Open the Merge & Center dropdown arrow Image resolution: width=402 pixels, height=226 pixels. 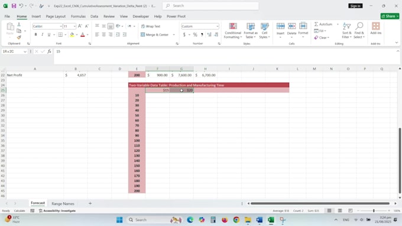coord(174,35)
